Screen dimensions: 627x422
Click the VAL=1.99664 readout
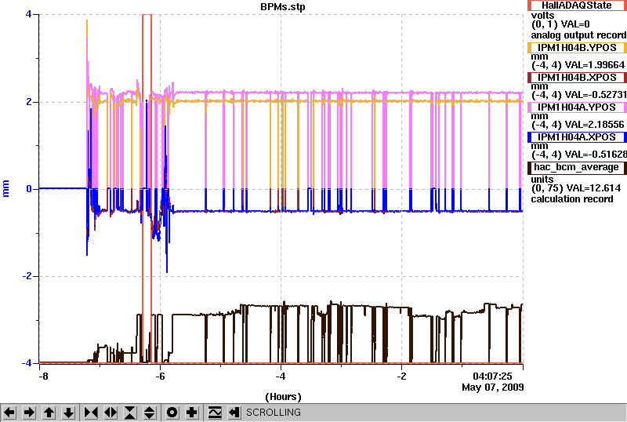tap(593, 65)
